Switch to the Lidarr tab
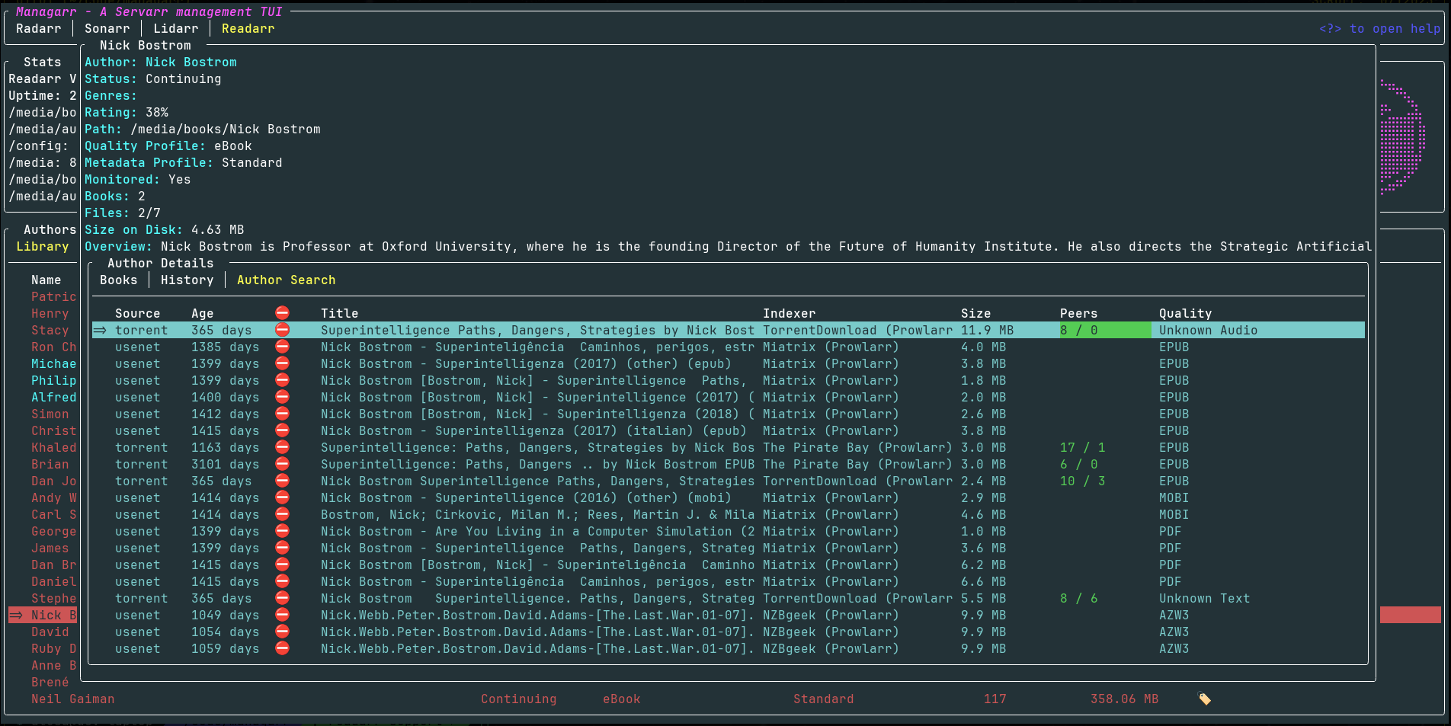 (175, 28)
